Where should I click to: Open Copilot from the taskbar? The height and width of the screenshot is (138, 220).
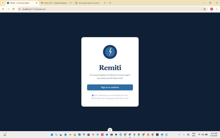pos(84,135)
